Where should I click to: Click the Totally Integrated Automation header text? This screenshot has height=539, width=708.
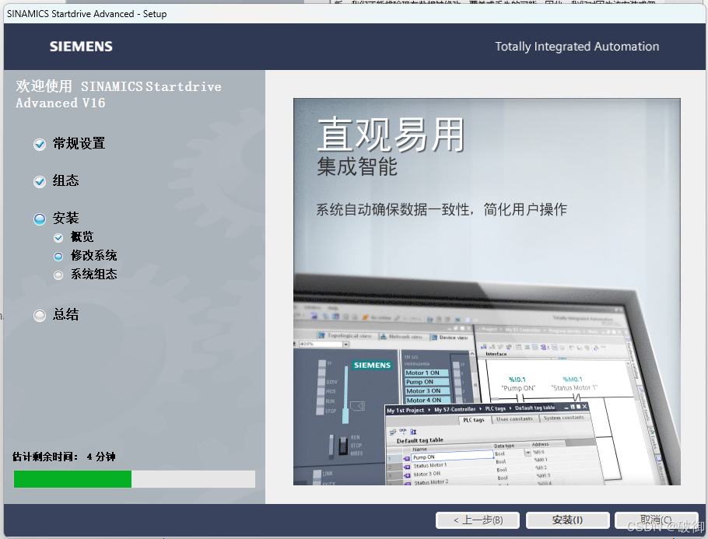point(577,47)
